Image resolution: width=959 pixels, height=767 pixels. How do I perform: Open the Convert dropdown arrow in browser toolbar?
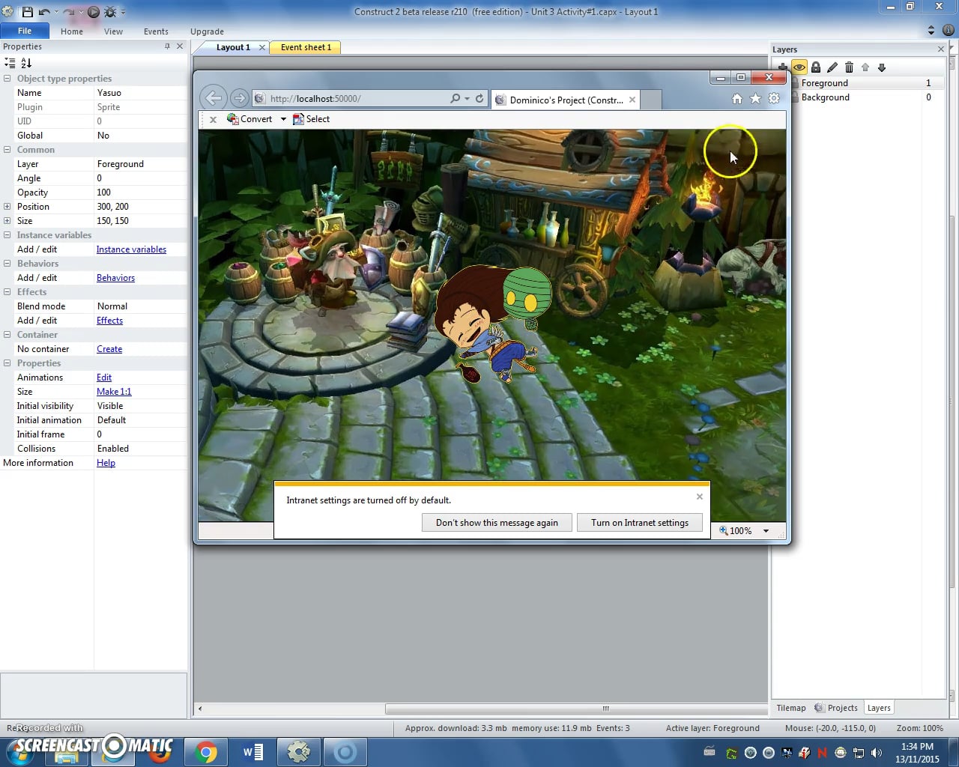pos(283,119)
